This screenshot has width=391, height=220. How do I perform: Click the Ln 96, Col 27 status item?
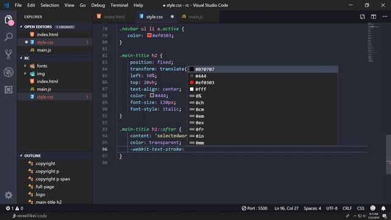coord(287,208)
